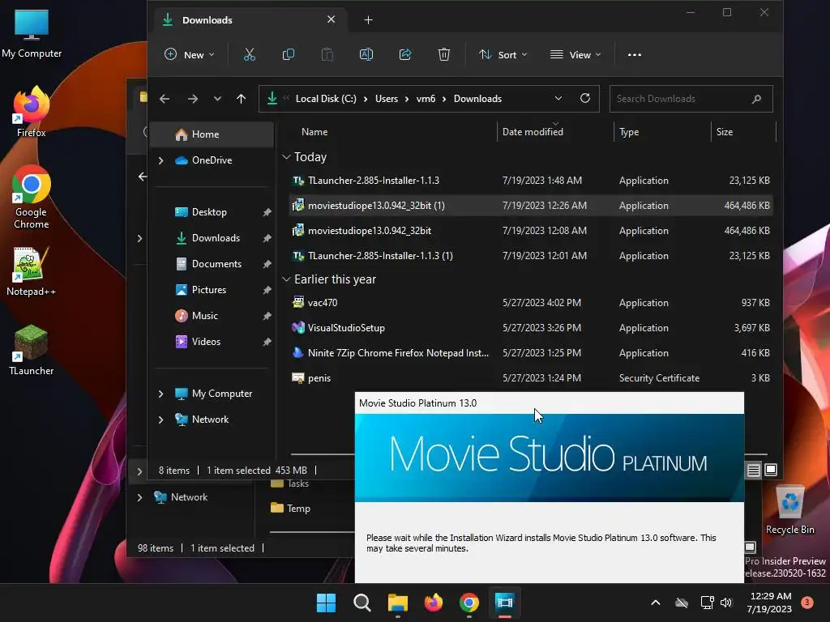
Task: Click the search magnifier in Search Downloads
Action: (x=756, y=99)
